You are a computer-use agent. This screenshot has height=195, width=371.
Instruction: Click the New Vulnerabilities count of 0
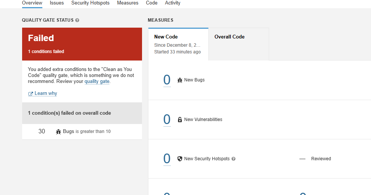click(167, 120)
